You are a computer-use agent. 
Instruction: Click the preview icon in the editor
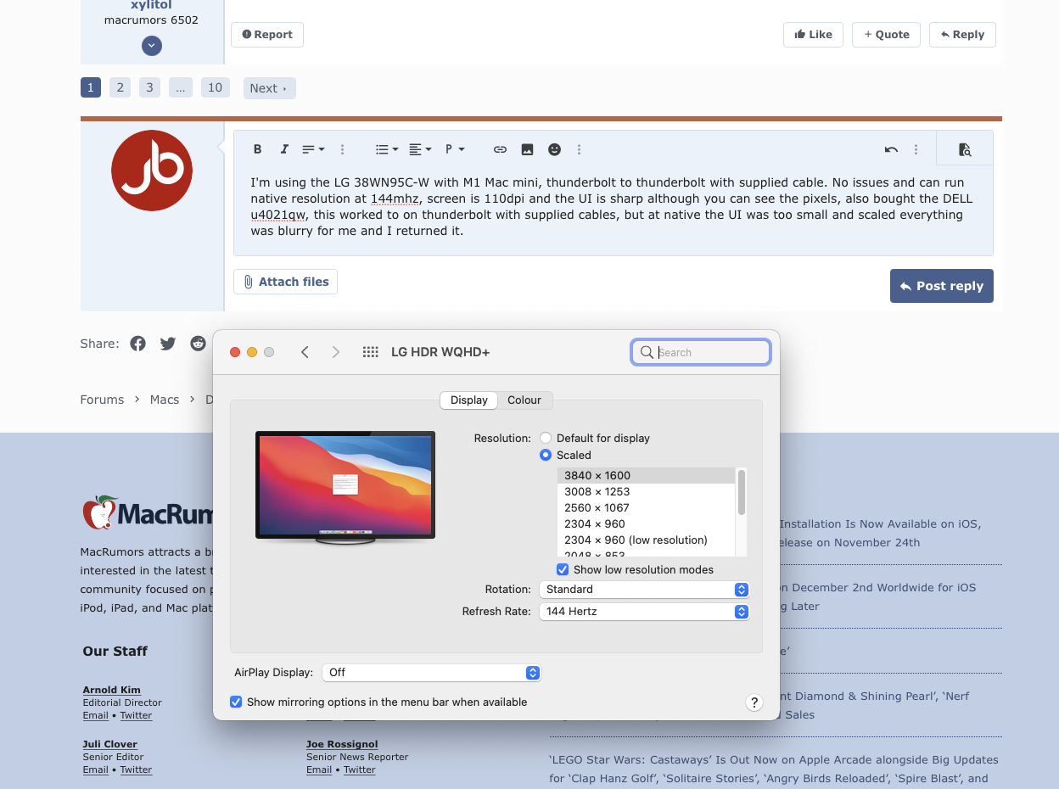coord(965,149)
